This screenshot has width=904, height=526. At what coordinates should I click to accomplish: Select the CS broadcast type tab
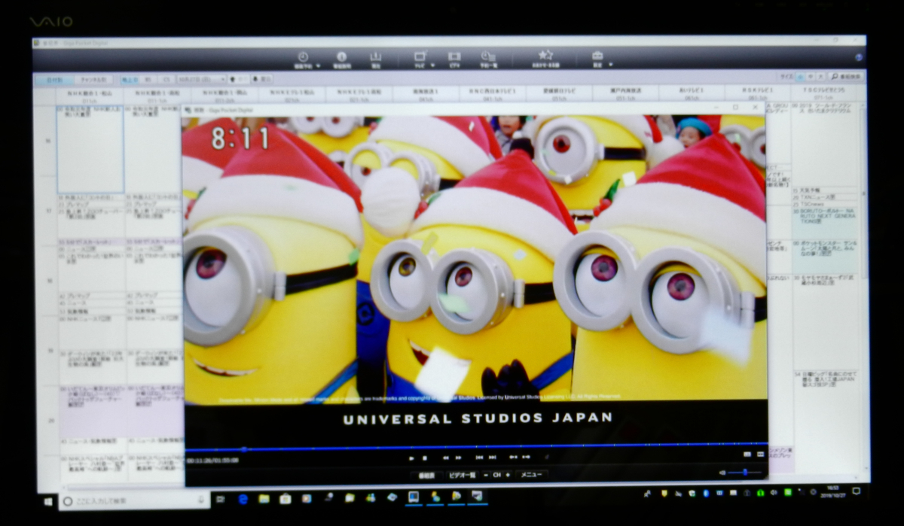click(x=165, y=79)
